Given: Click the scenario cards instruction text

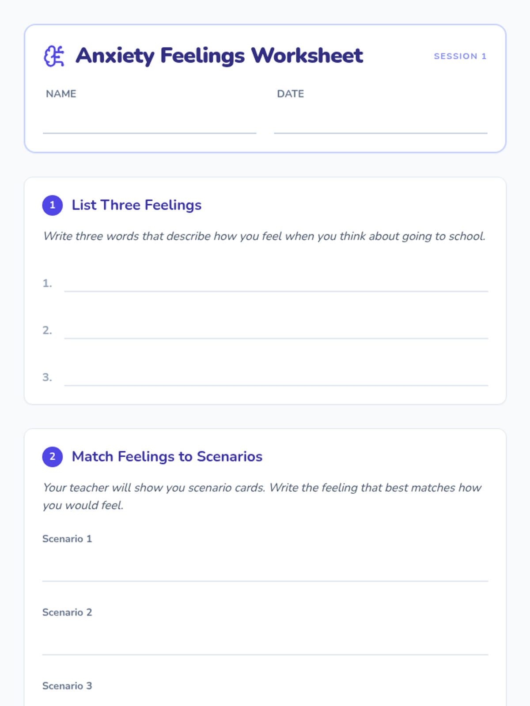Looking at the screenshot, I should [262, 496].
